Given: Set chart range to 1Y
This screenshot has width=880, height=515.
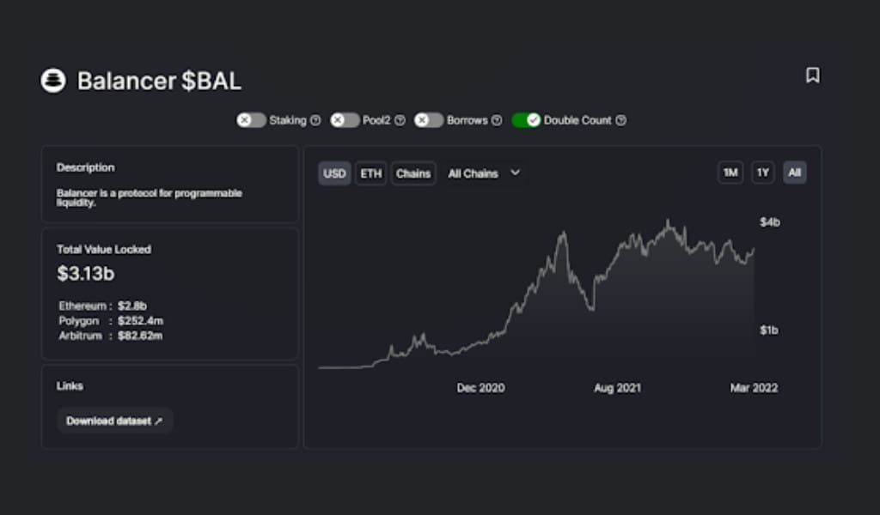Looking at the screenshot, I should (762, 173).
